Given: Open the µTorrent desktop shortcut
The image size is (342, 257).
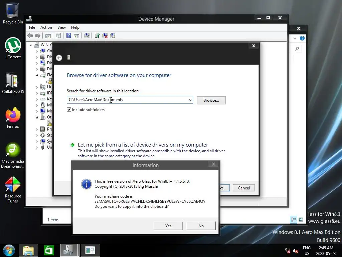Looking at the screenshot, I should click(13, 48).
